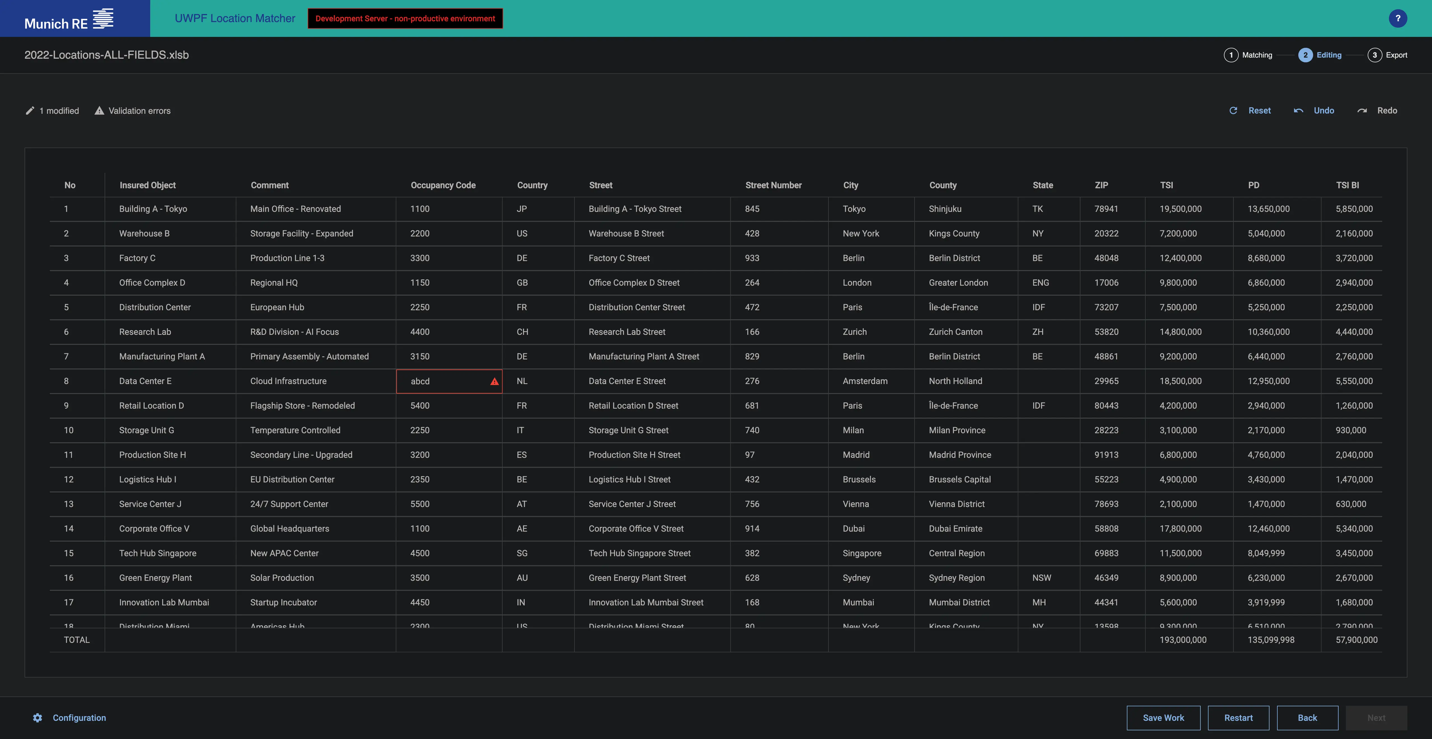
Task: Select the Editing step indicator
Action: [1320, 55]
